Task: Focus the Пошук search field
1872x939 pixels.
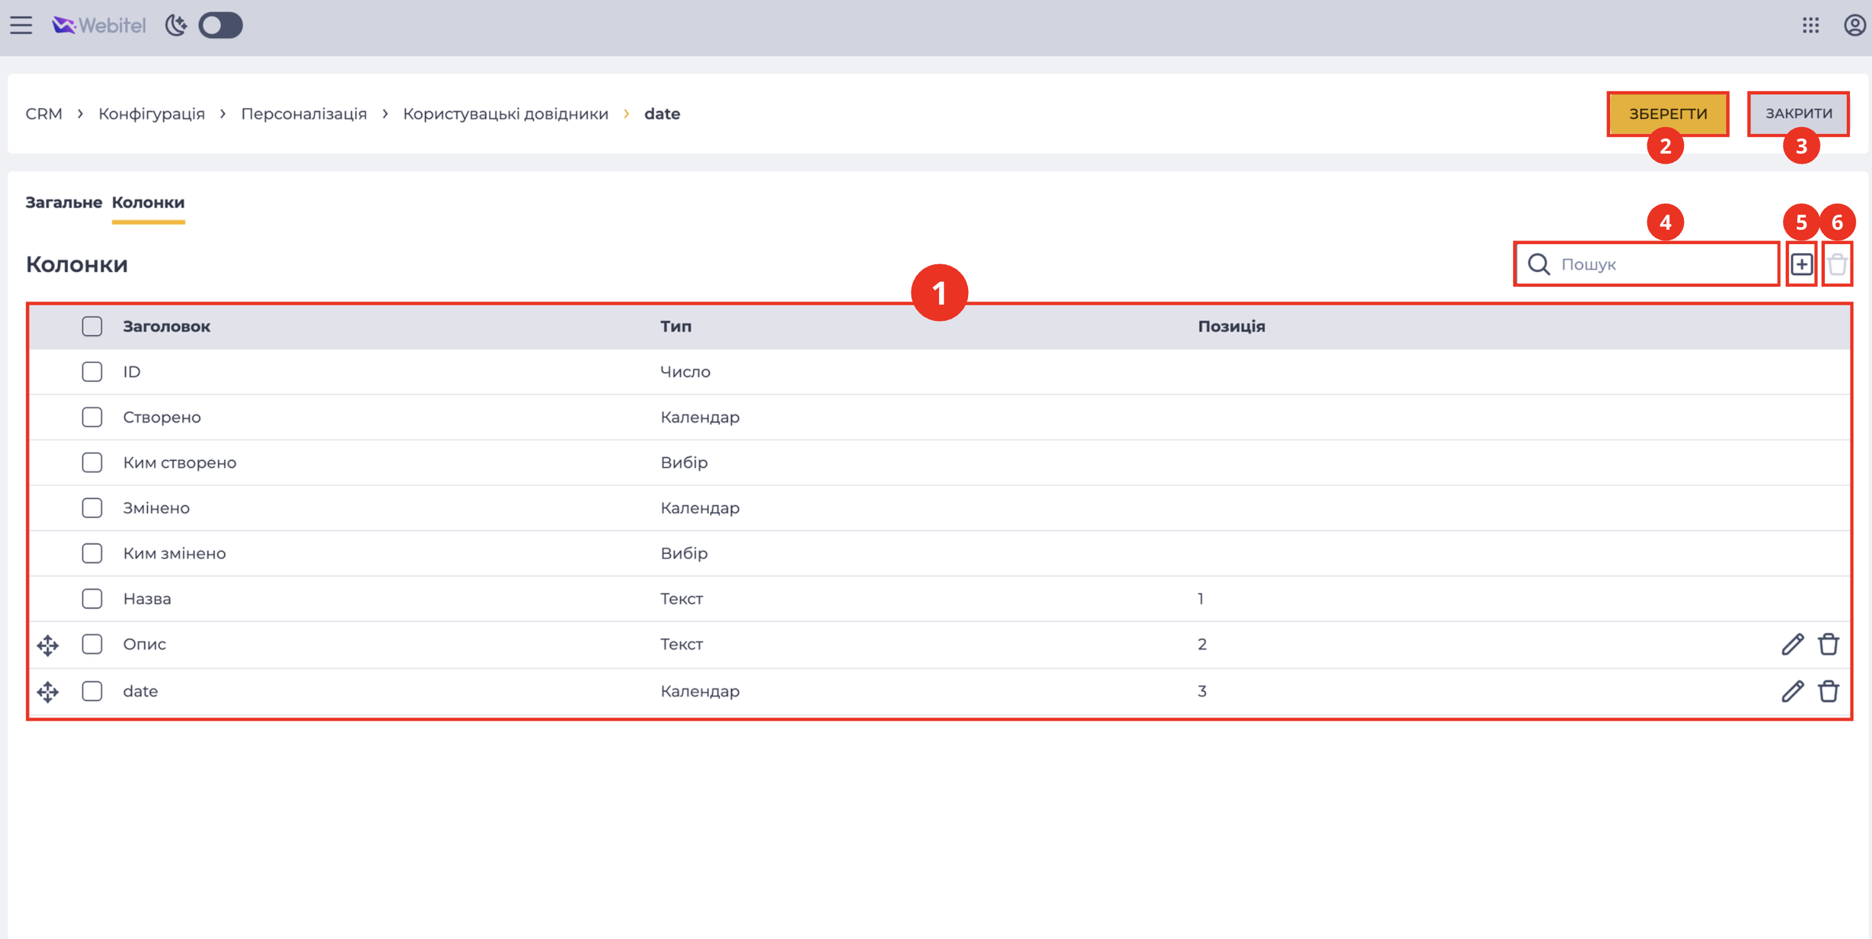Action: (x=1646, y=264)
